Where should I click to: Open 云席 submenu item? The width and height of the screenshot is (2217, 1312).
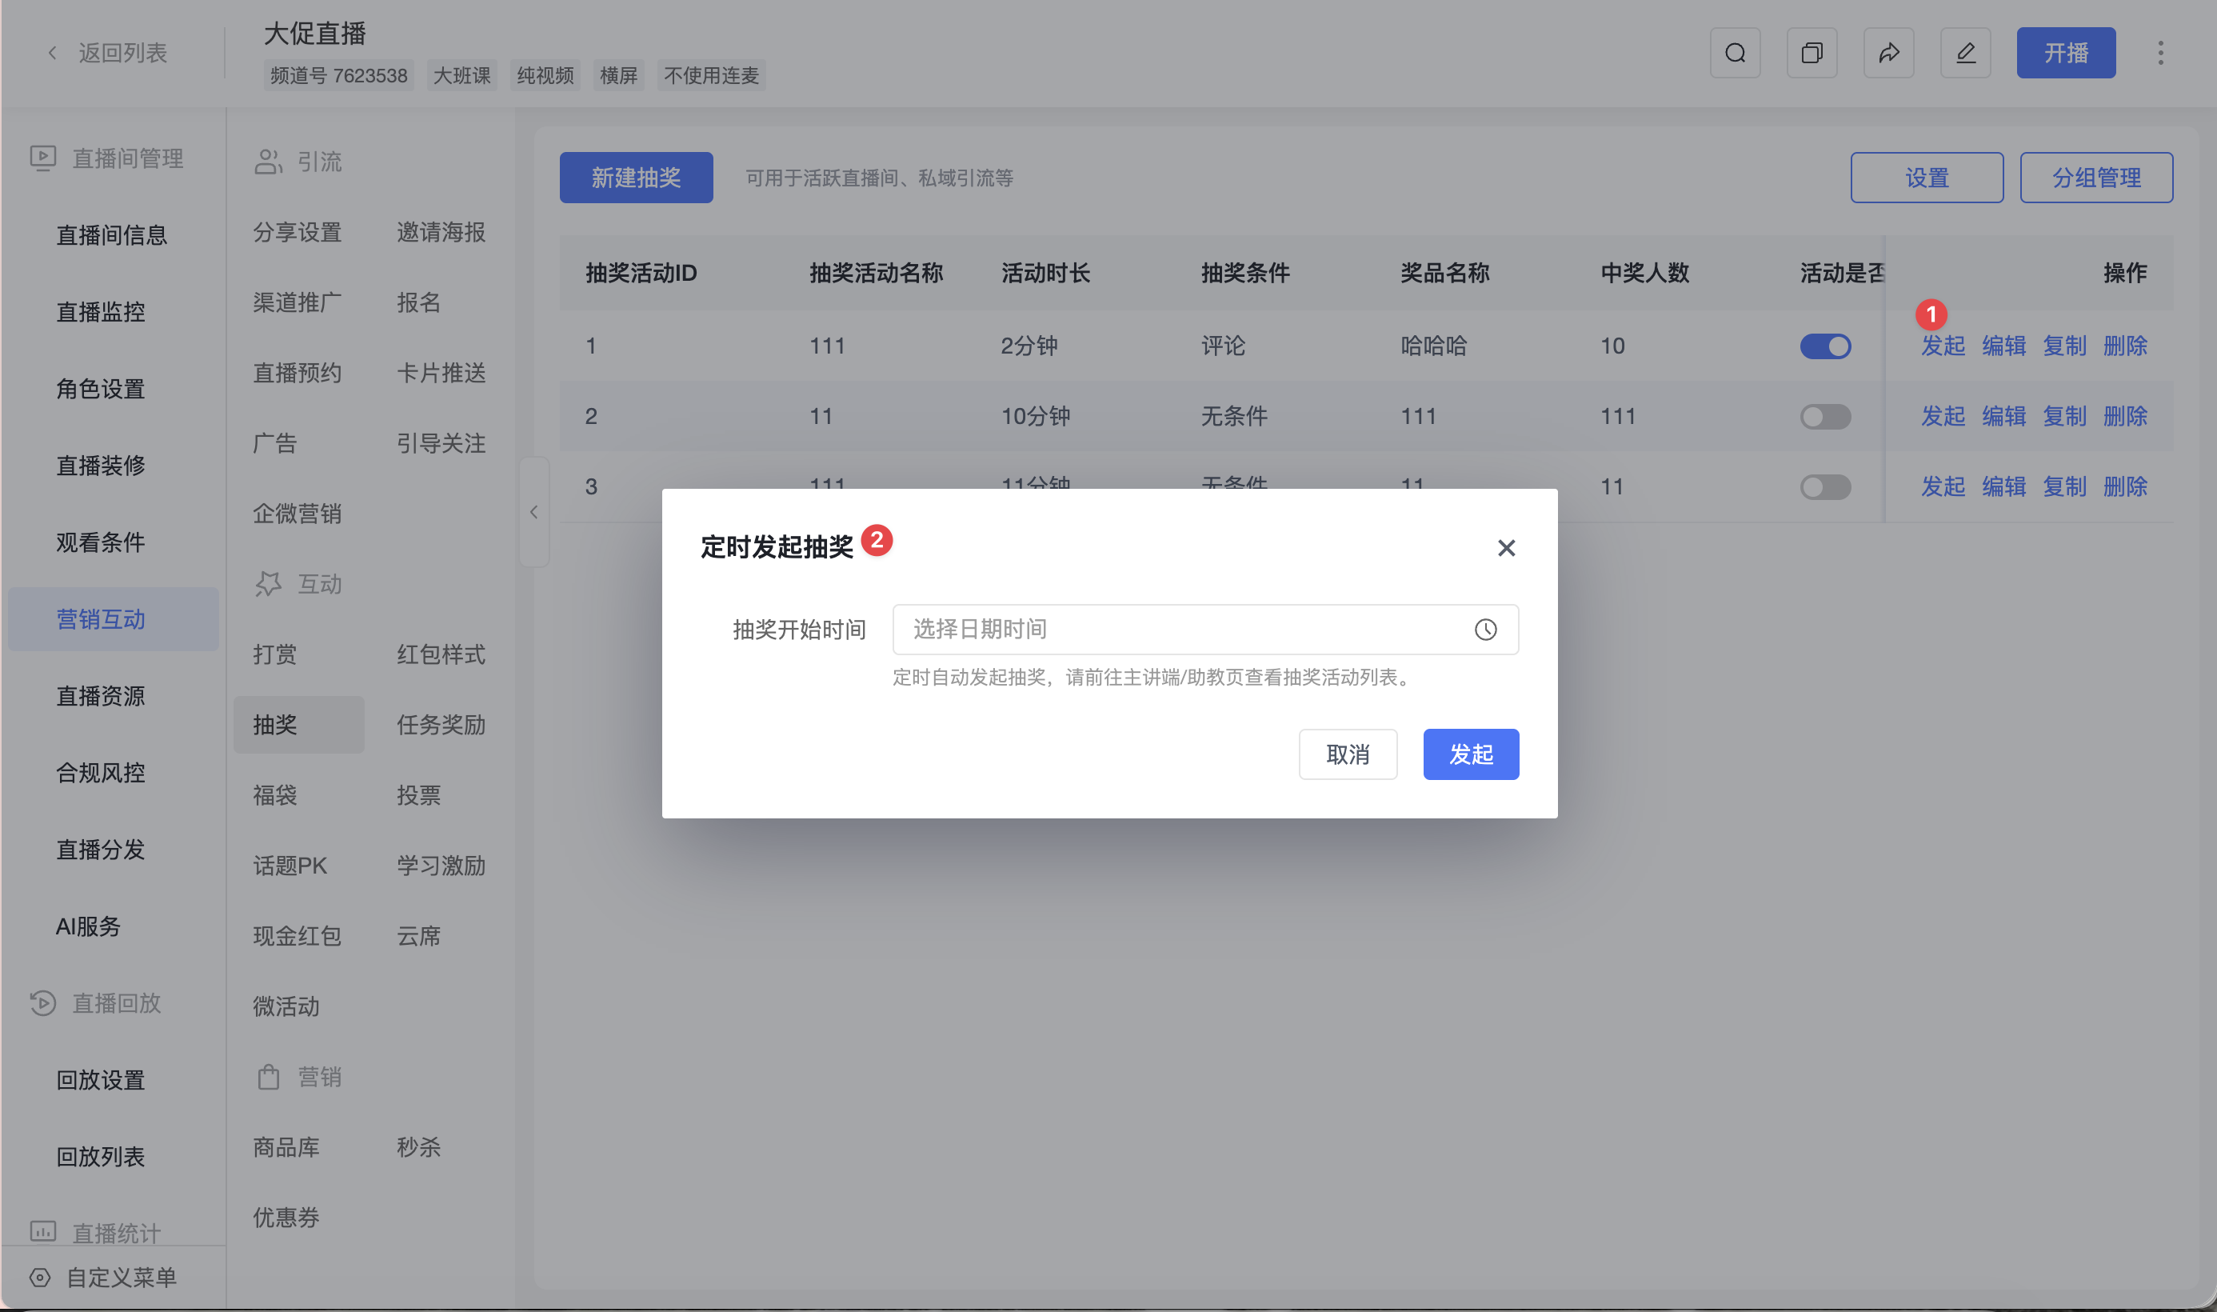tap(419, 936)
